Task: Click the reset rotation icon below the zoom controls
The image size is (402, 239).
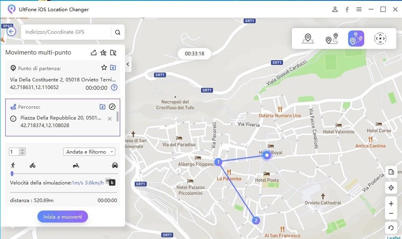Action: pos(391,228)
